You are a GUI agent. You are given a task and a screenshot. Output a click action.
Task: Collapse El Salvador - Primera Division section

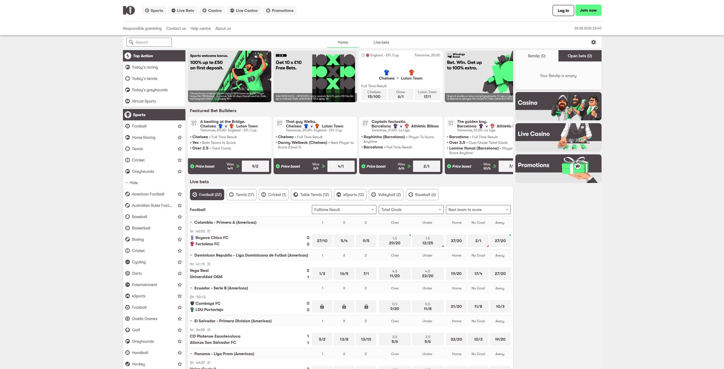tap(191, 321)
